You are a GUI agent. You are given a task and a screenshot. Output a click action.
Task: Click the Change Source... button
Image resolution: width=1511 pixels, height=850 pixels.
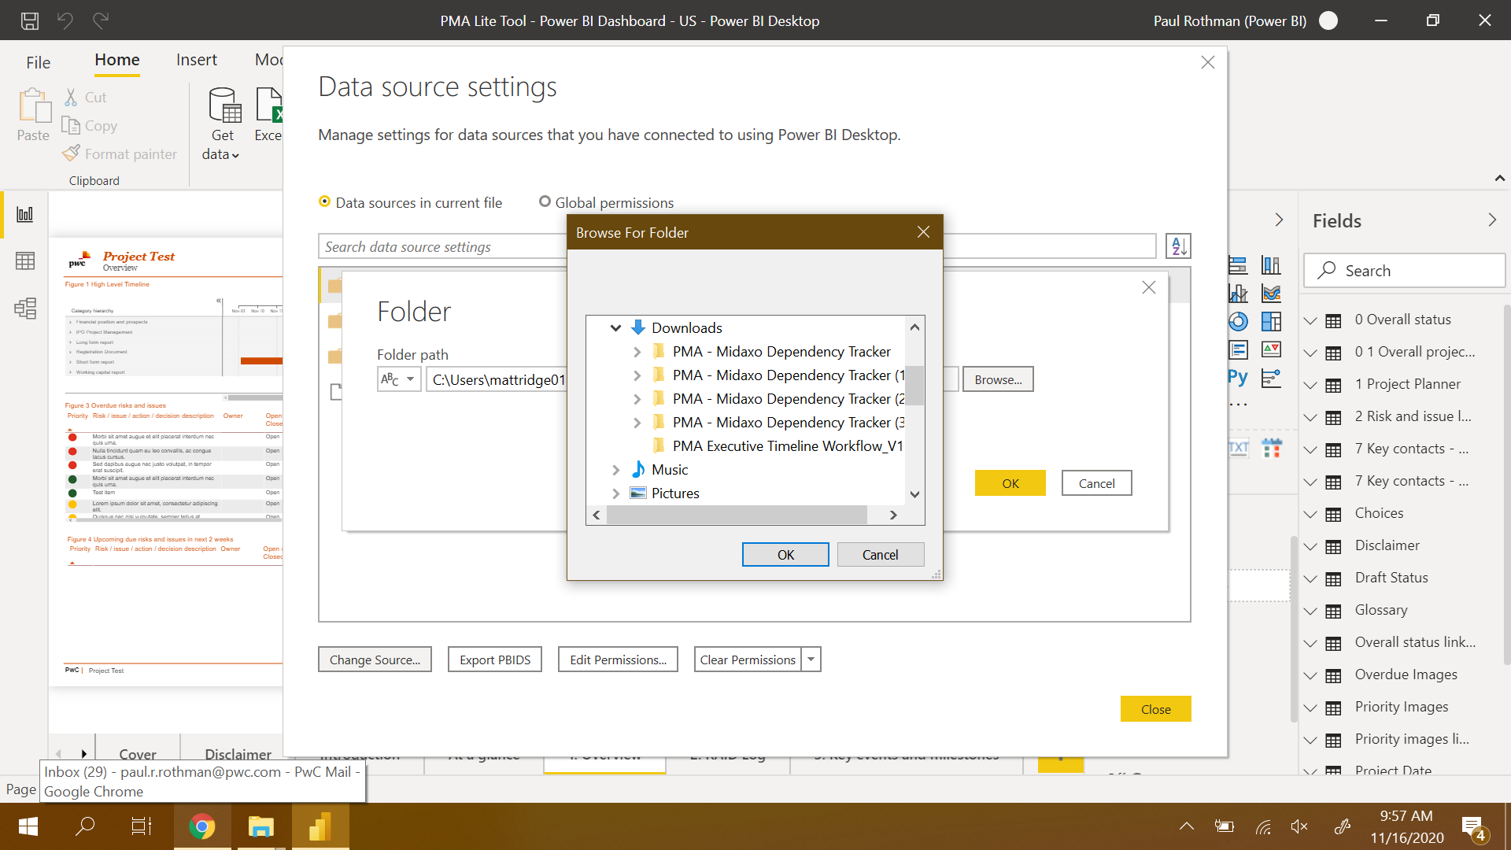(375, 660)
